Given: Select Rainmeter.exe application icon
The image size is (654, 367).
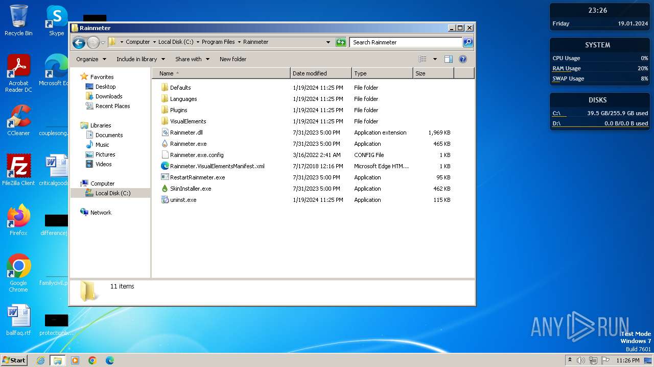Looking at the screenshot, I should (x=165, y=144).
